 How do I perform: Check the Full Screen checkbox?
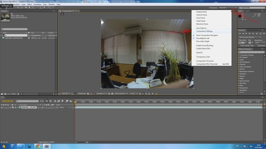(x=256, y=46)
